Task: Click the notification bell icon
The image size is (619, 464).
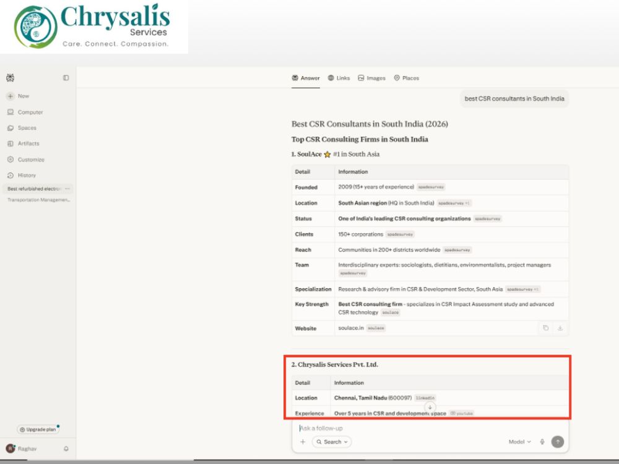Action: 66,449
